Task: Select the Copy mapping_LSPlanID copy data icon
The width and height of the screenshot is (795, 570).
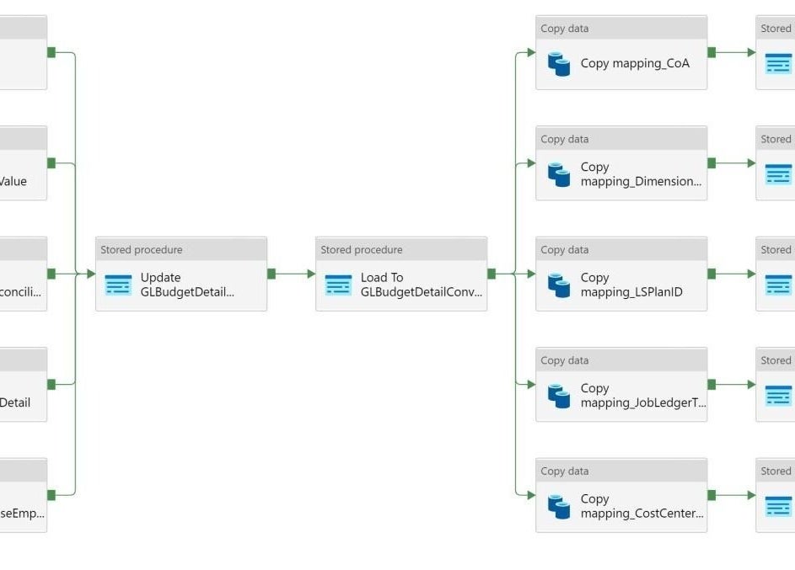Action: (x=559, y=285)
